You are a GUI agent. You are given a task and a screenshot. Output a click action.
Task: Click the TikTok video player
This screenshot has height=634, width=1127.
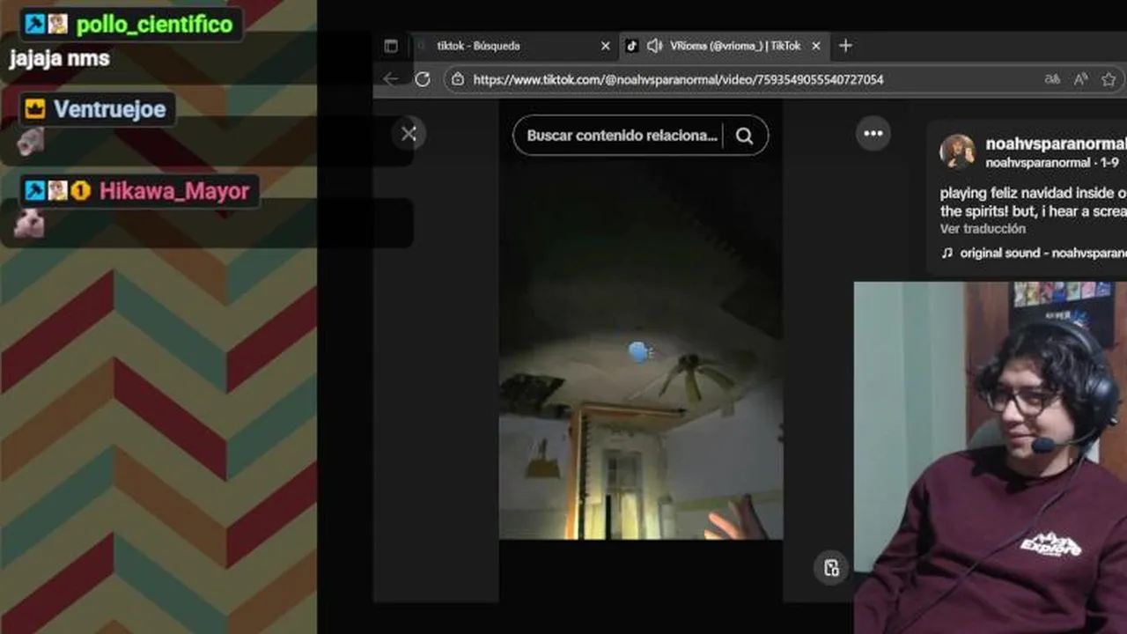tap(641, 350)
